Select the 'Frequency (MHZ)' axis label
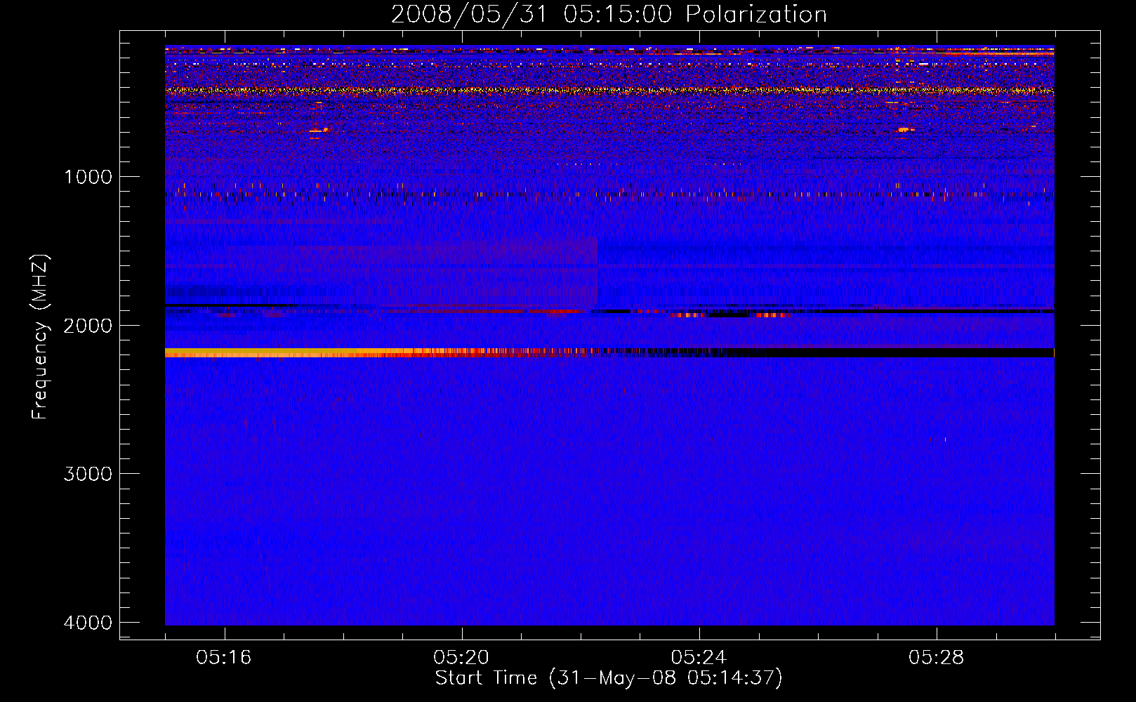Screen dimensions: 1136x702 coord(40,337)
